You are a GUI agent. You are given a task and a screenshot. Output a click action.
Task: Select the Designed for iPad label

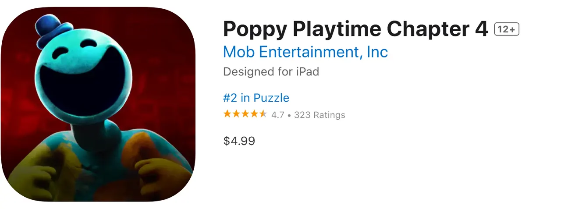(x=271, y=71)
